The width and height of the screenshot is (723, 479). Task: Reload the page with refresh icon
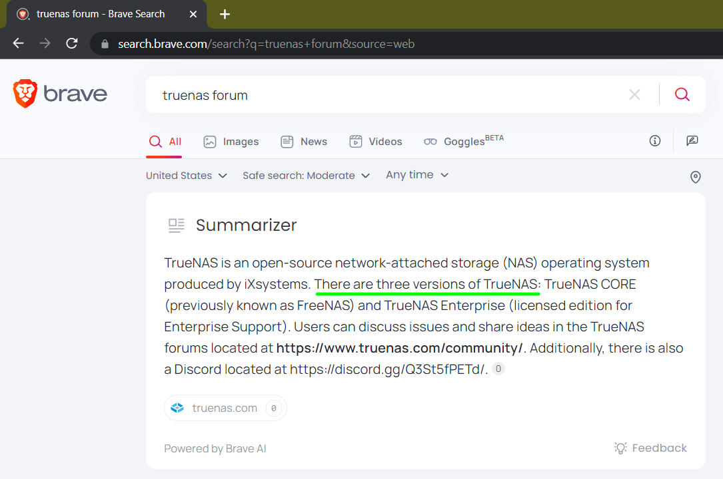pyautogui.click(x=71, y=43)
